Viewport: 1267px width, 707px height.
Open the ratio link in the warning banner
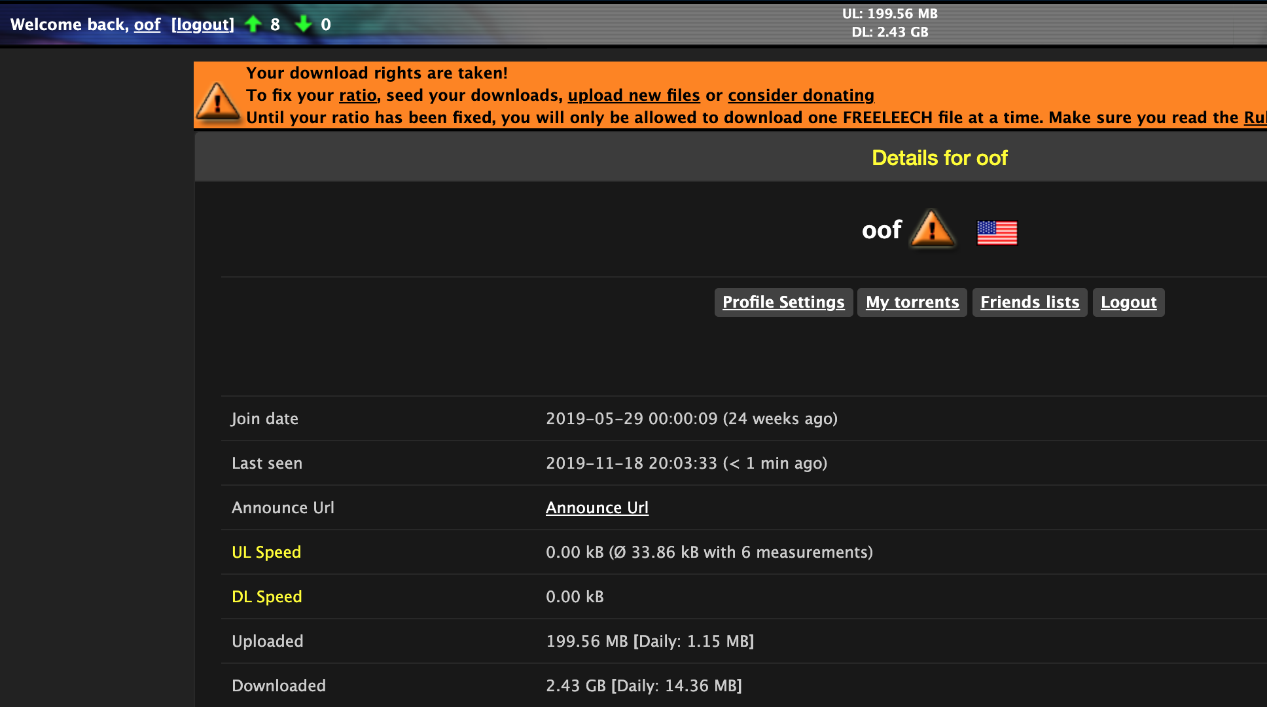(357, 95)
